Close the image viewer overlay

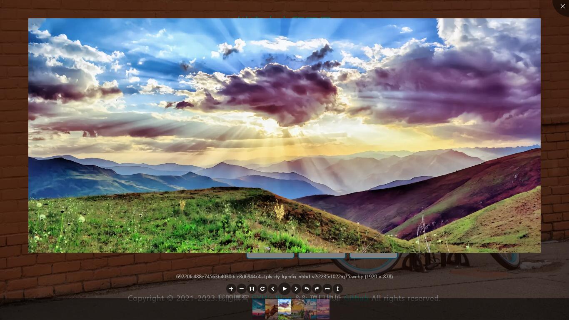(562, 6)
